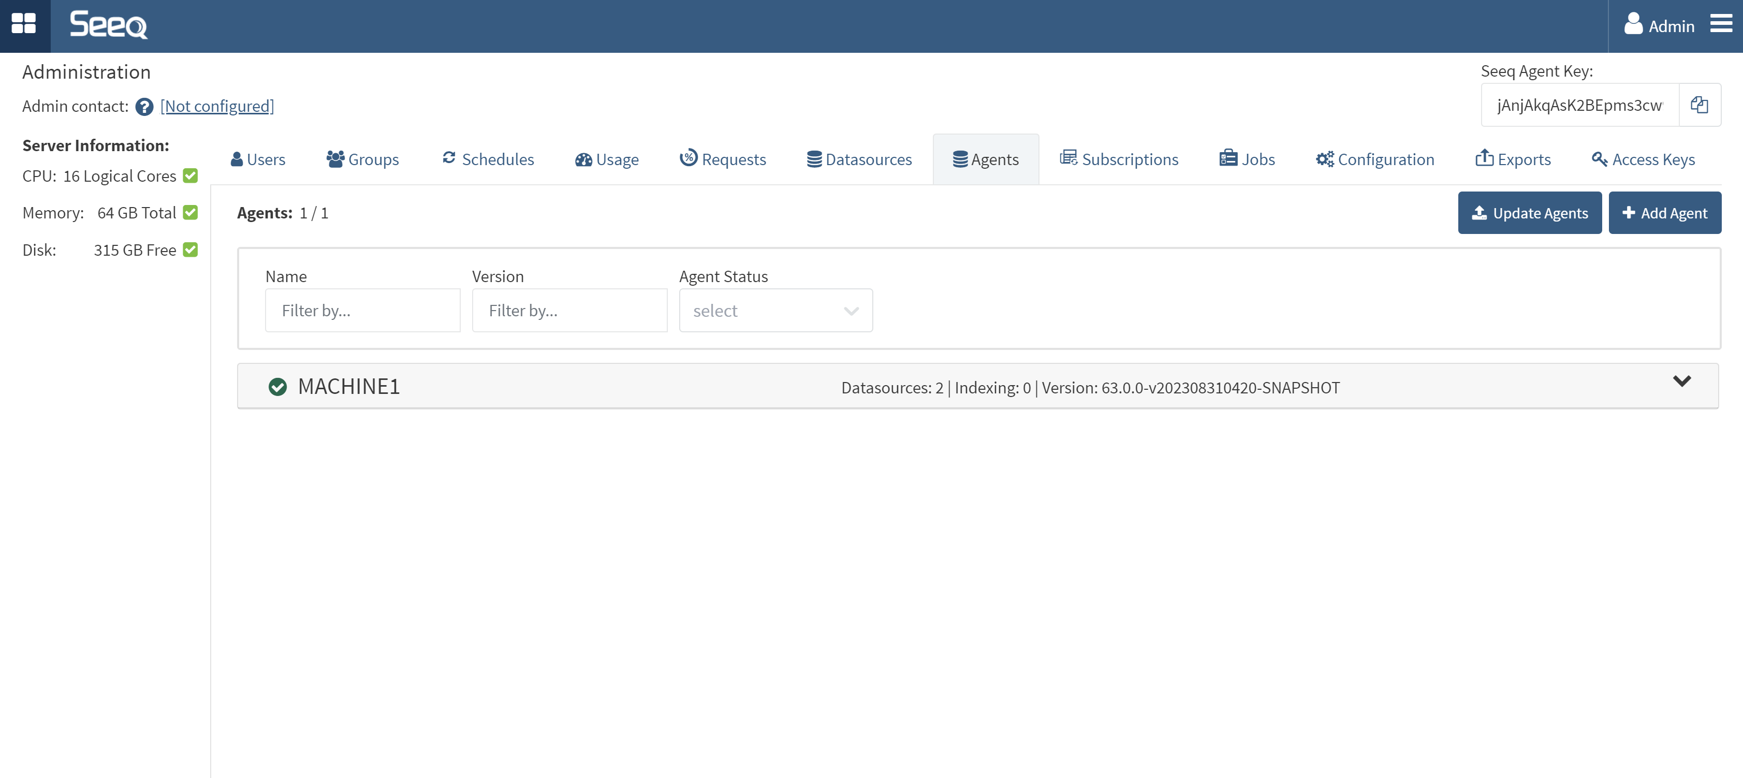Click the admin contact help question icon
This screenshot has height=778, width=1743.
pyautogui.click(x=144, y=107)
